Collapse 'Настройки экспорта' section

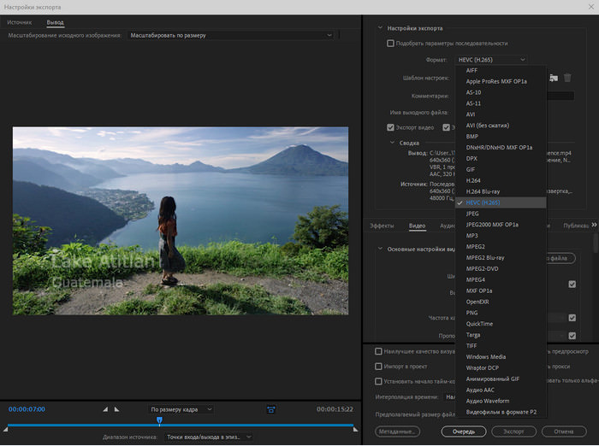[x=380, y=28]
